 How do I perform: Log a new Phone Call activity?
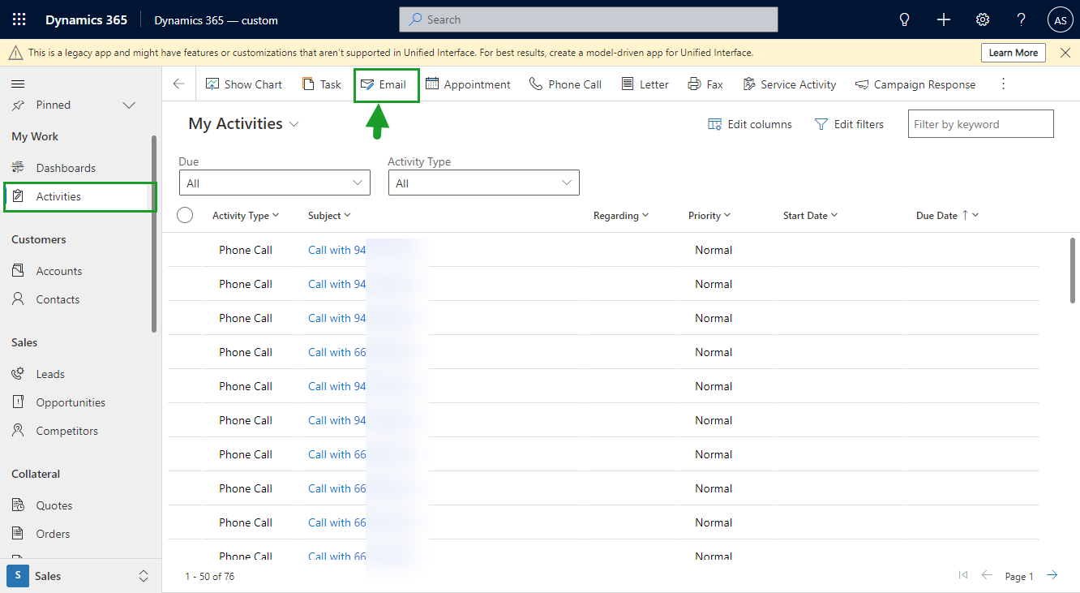pyautogui.click(x=565, y=84)
